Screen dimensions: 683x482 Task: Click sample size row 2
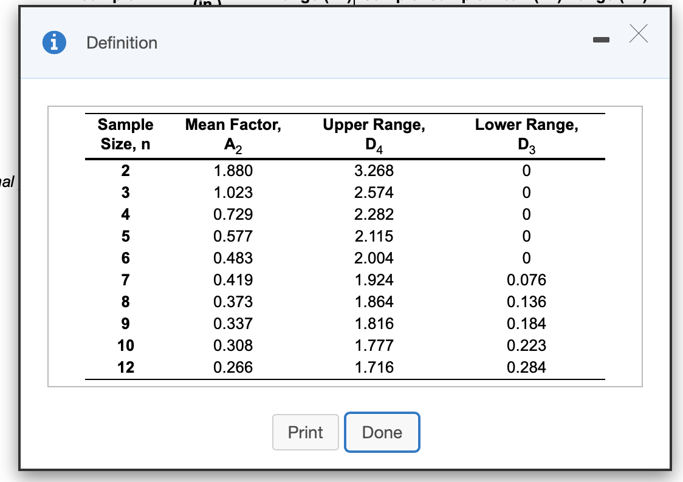[x=125, y=171]
